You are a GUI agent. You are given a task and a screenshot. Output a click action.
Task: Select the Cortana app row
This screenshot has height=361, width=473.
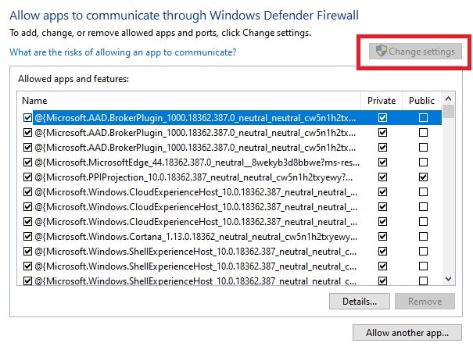point(195,236)
